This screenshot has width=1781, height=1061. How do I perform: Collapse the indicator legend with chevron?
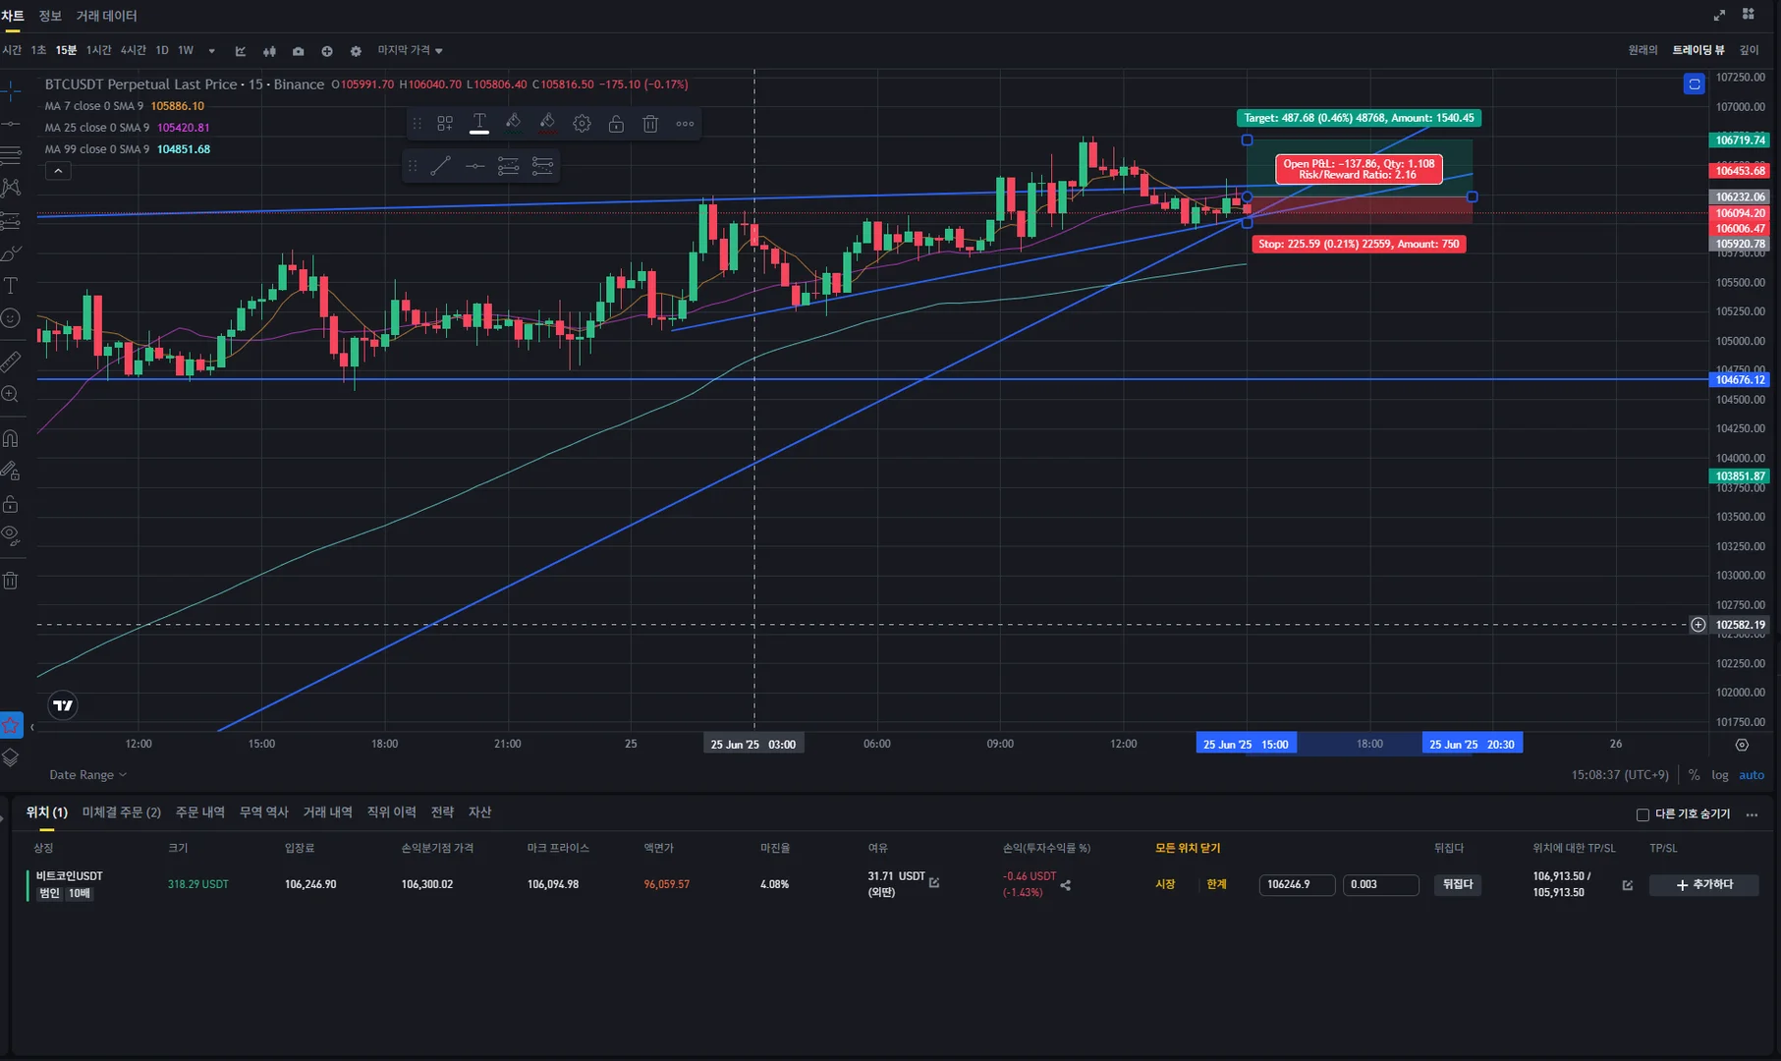tap(58, 171)
